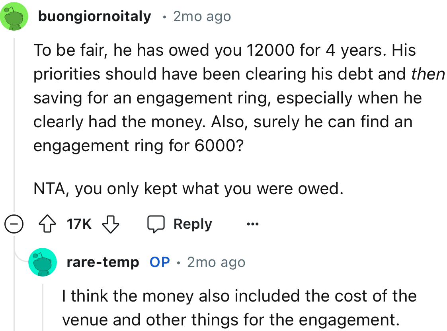This screenshot has height=331, width=447.
Task: Click the 2mo ago timestamp
Action: coord(201,16)
